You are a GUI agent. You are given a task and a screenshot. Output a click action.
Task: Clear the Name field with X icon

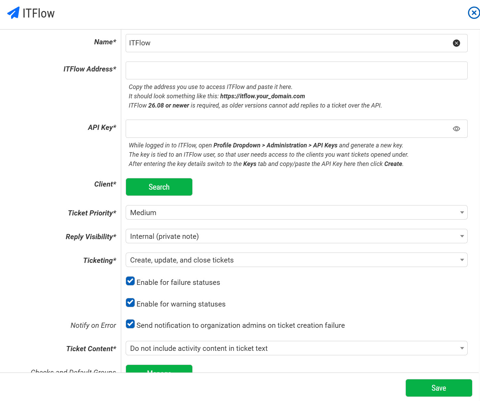tap(456, 43)
